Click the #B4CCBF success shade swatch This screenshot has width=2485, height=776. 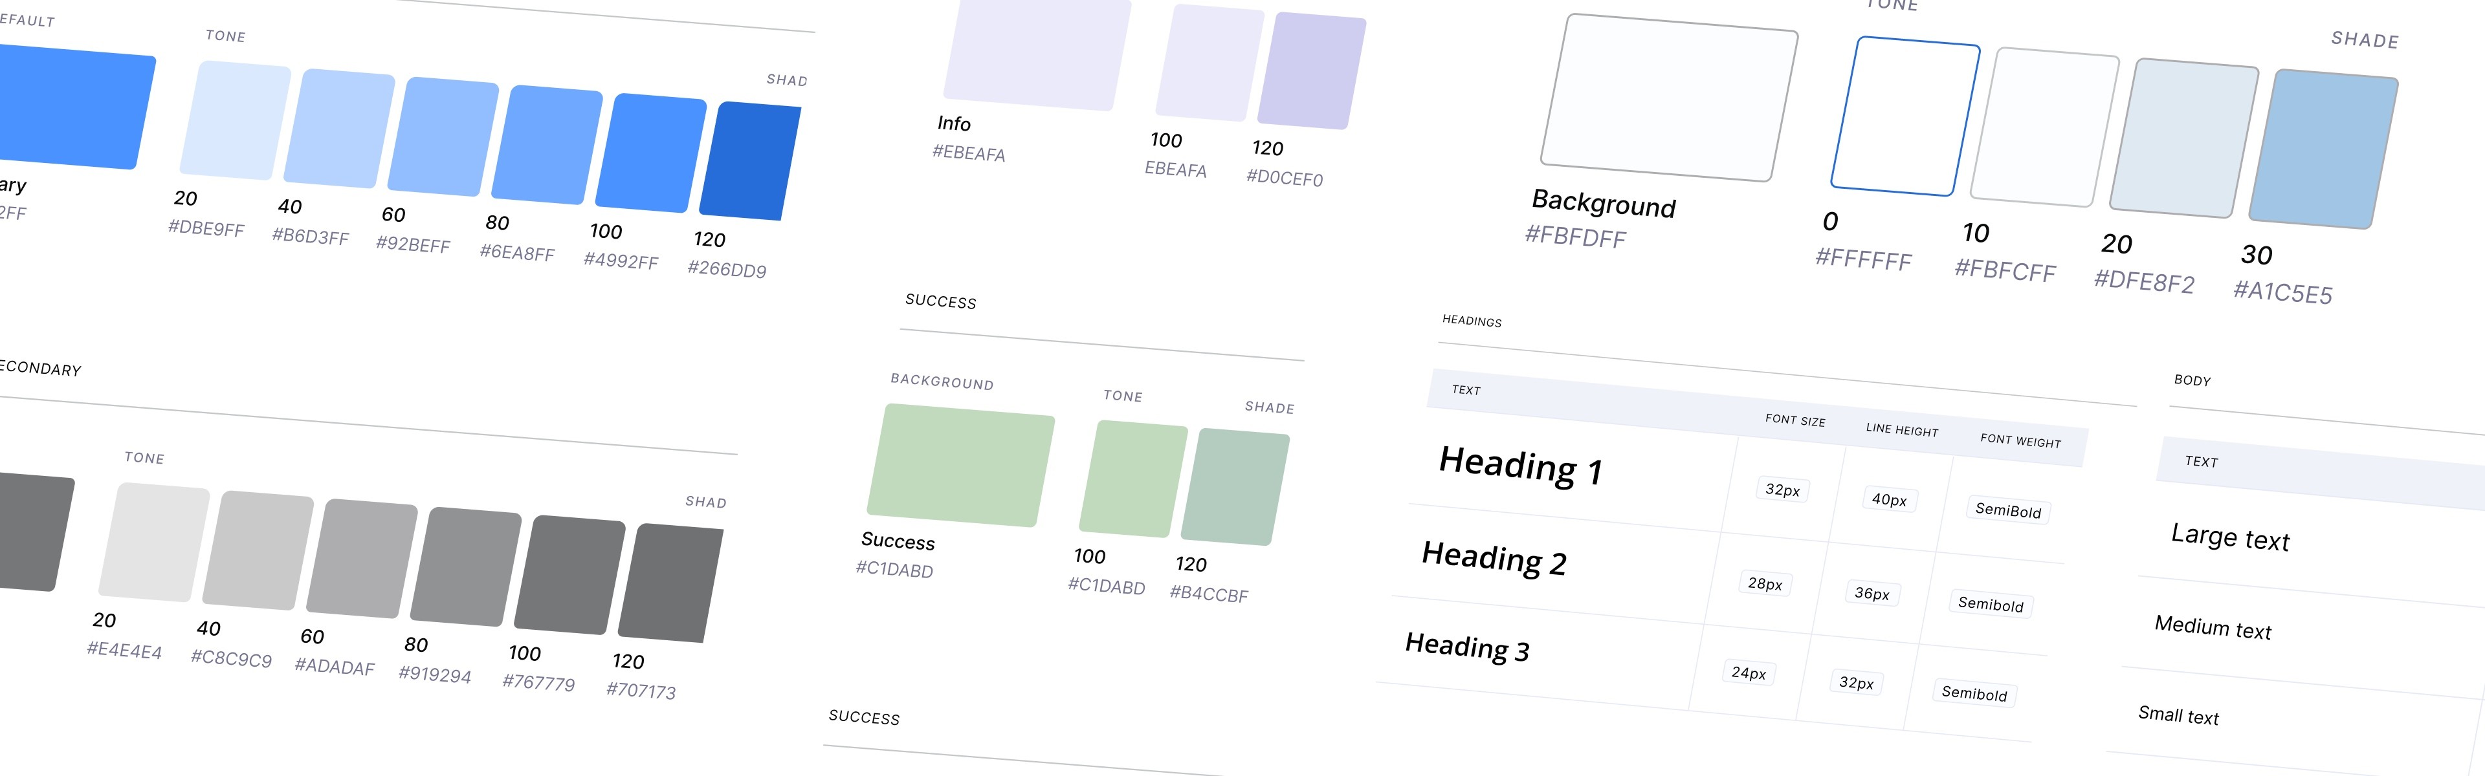1235,488
